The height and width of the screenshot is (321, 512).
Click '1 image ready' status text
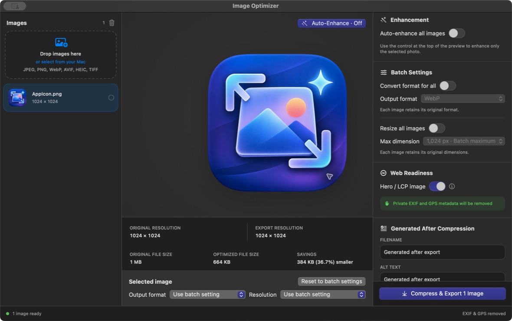pyautogui.click(x=27, y=314)
